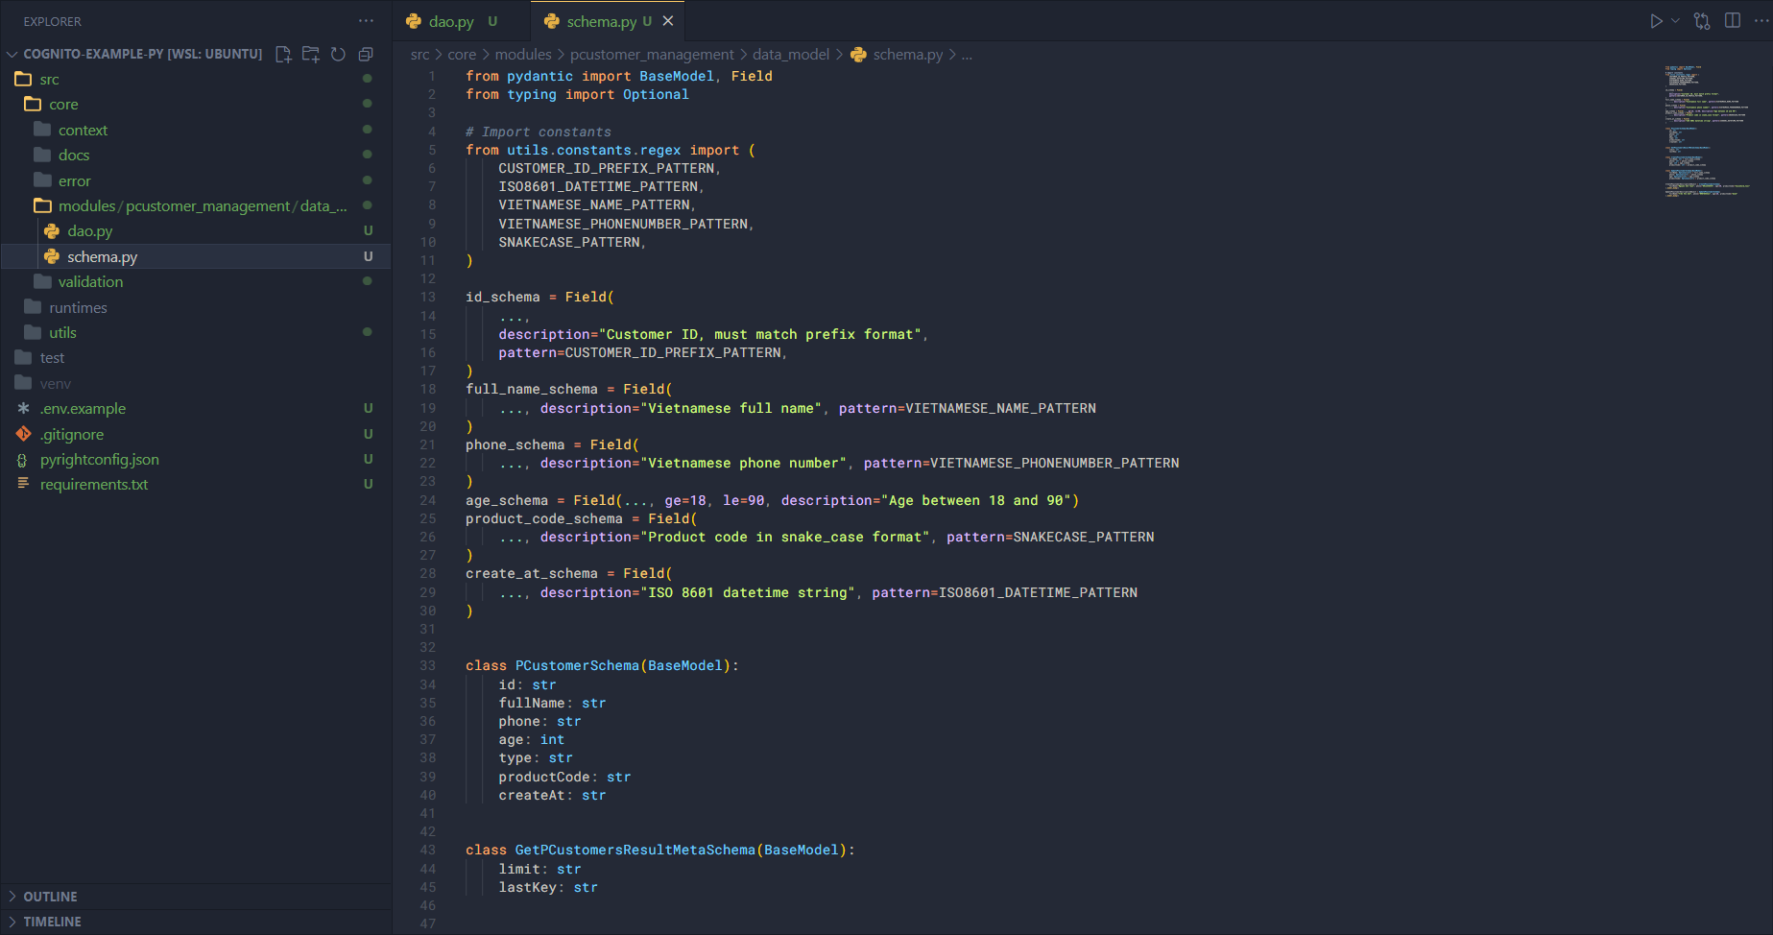Open Changes via source control compare icon
Viewport: 1773px width, 935px height.
pyautogui.click(x=1702, y=21)
